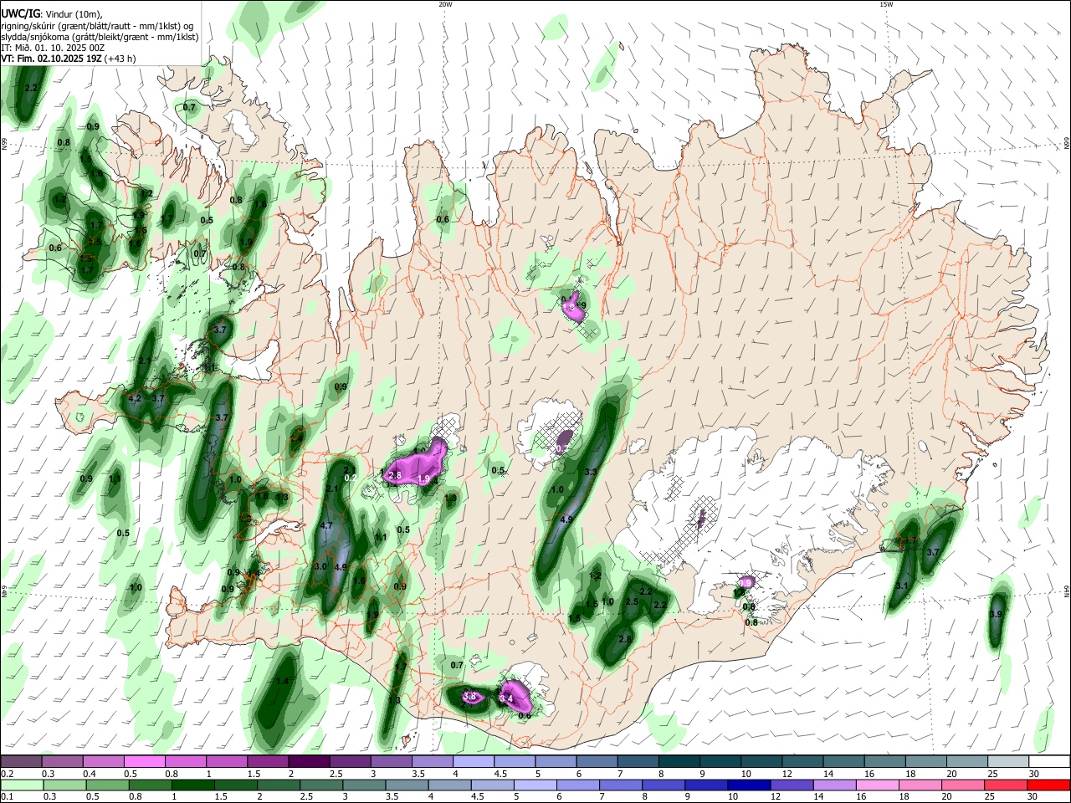1071x803 pixels.
Task: Select the red rain legend swatch labeled 30
Action: pyautogui.click(x=1048, y=785)
